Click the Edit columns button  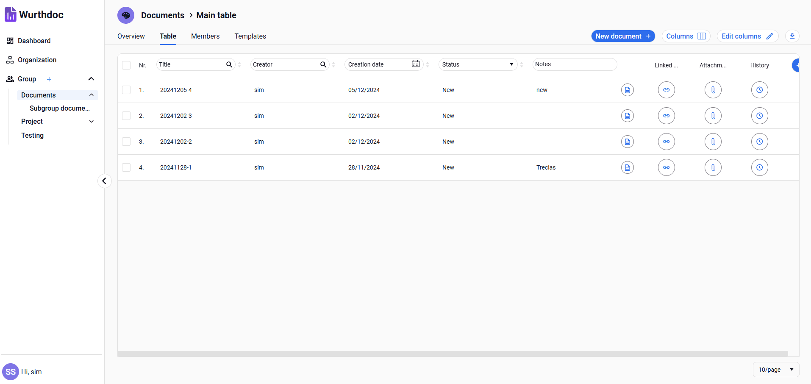point(747,36)
